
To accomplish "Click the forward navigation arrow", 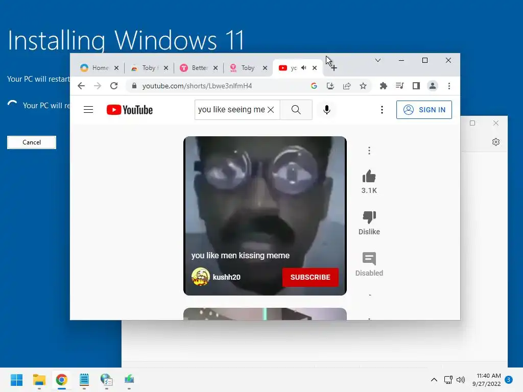I will click(98, 86).
